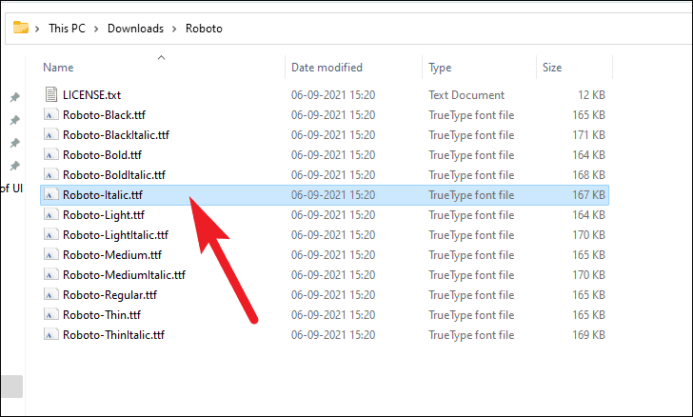Click the Roboto-Black.ttf font file icon
The image size is (693, 417).
pyautogui.click(x=51, y=115)
